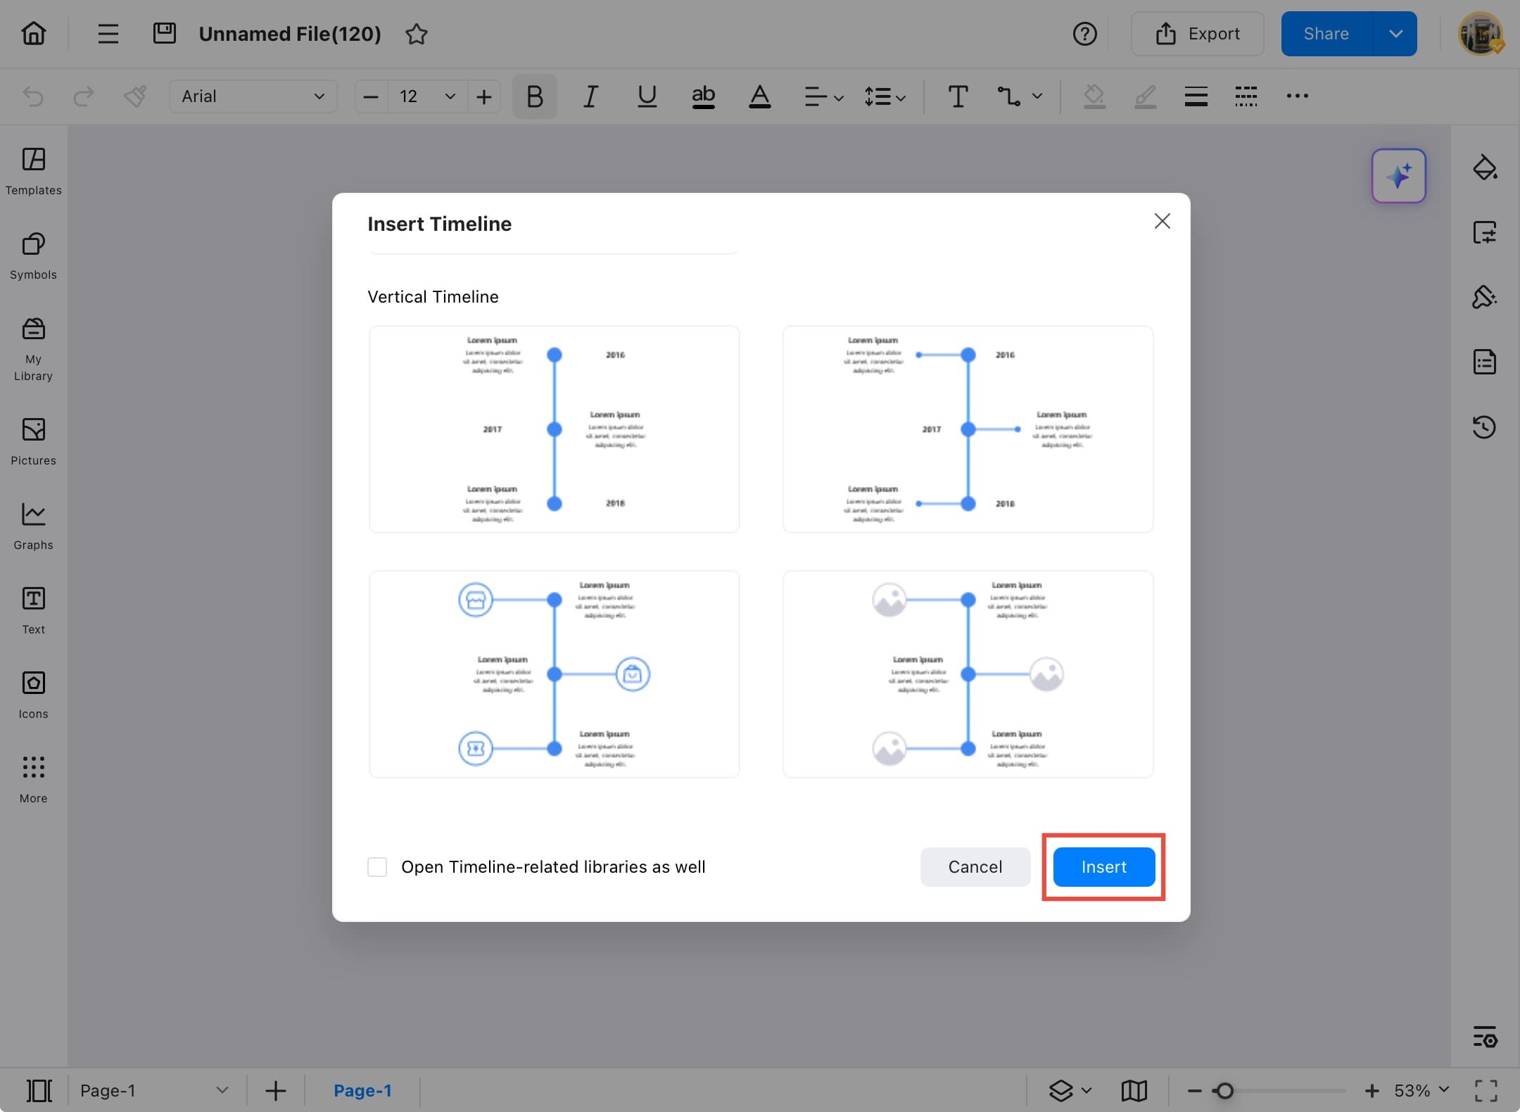The height and width of the screenshot is (1112, 1520).
Task: Click the Insert button to add timeline
Action: [1103, 867]
